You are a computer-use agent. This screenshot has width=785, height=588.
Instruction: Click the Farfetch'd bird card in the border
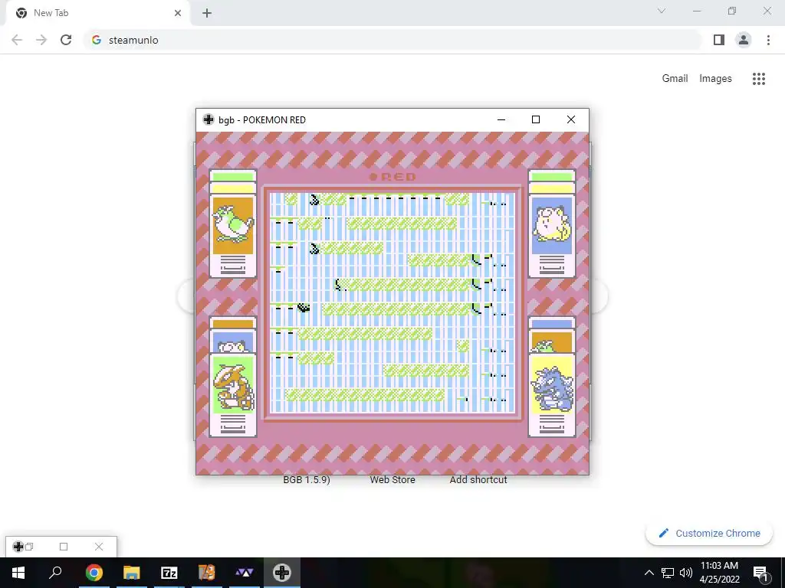(x=233, y=224)
